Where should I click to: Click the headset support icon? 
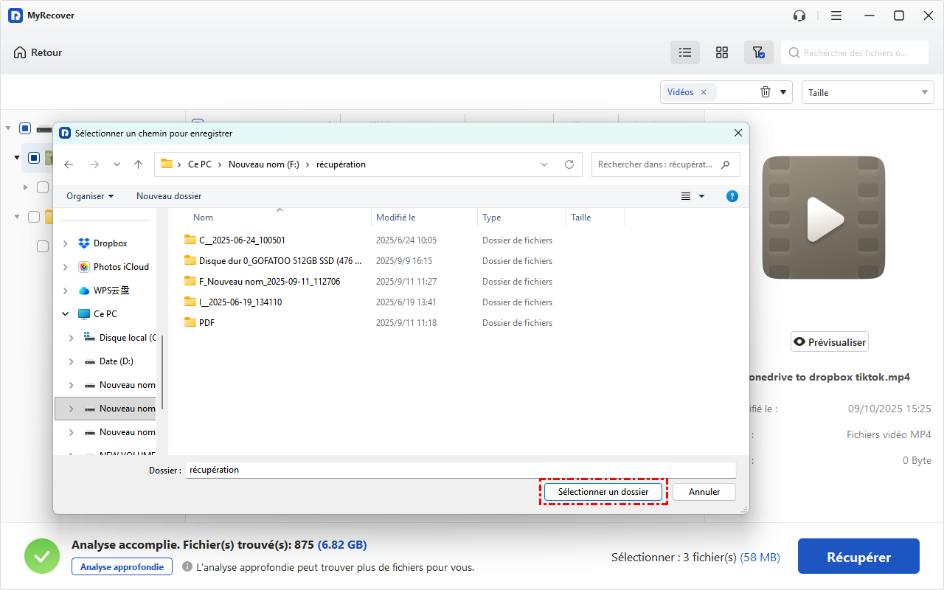pyautogui.click(x=799, y=15)
